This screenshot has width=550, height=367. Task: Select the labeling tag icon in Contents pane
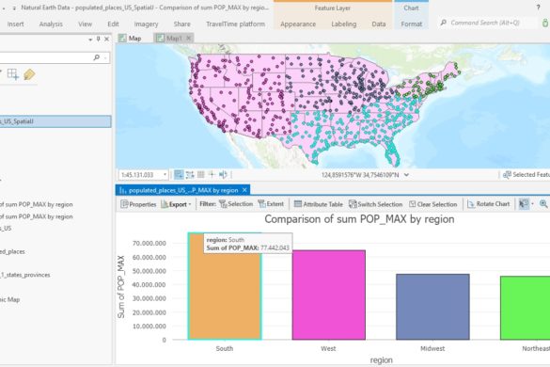(x=29, y=74)
